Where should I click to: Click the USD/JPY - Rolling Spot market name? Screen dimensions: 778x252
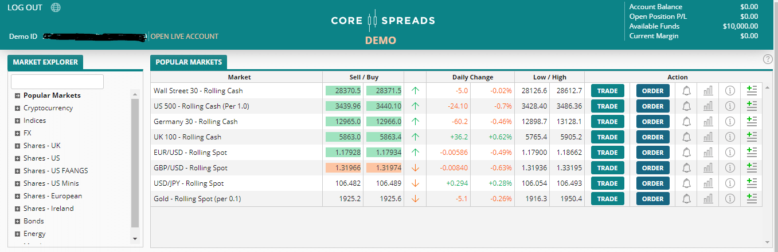(x=189, y=183)
